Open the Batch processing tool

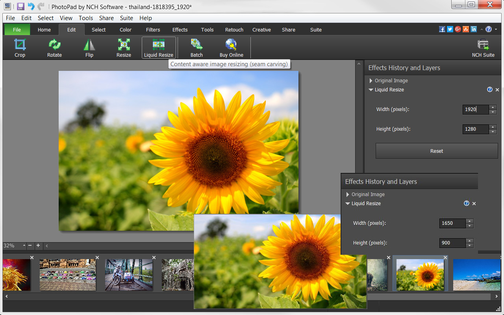click(196, 47)
